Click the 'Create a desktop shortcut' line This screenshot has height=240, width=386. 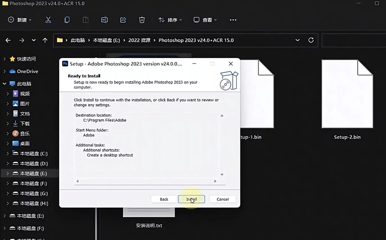[110, 155]
